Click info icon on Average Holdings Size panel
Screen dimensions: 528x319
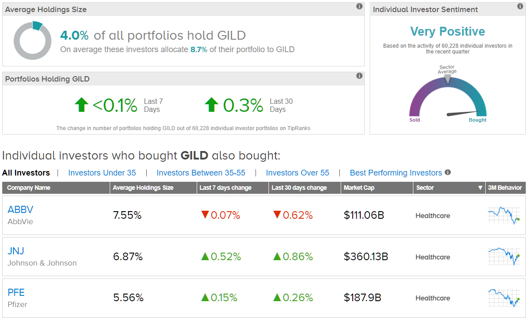[x=359, y=6]
